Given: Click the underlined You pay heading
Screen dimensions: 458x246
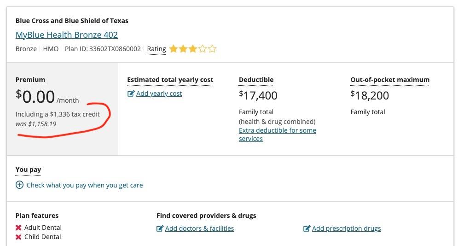Looking at the screenshot, I should click(28, 170).
